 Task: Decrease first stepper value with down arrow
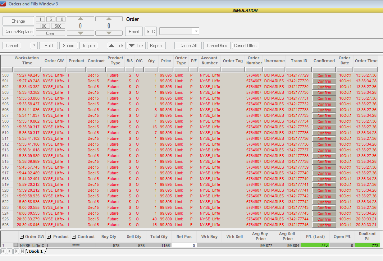81,33
